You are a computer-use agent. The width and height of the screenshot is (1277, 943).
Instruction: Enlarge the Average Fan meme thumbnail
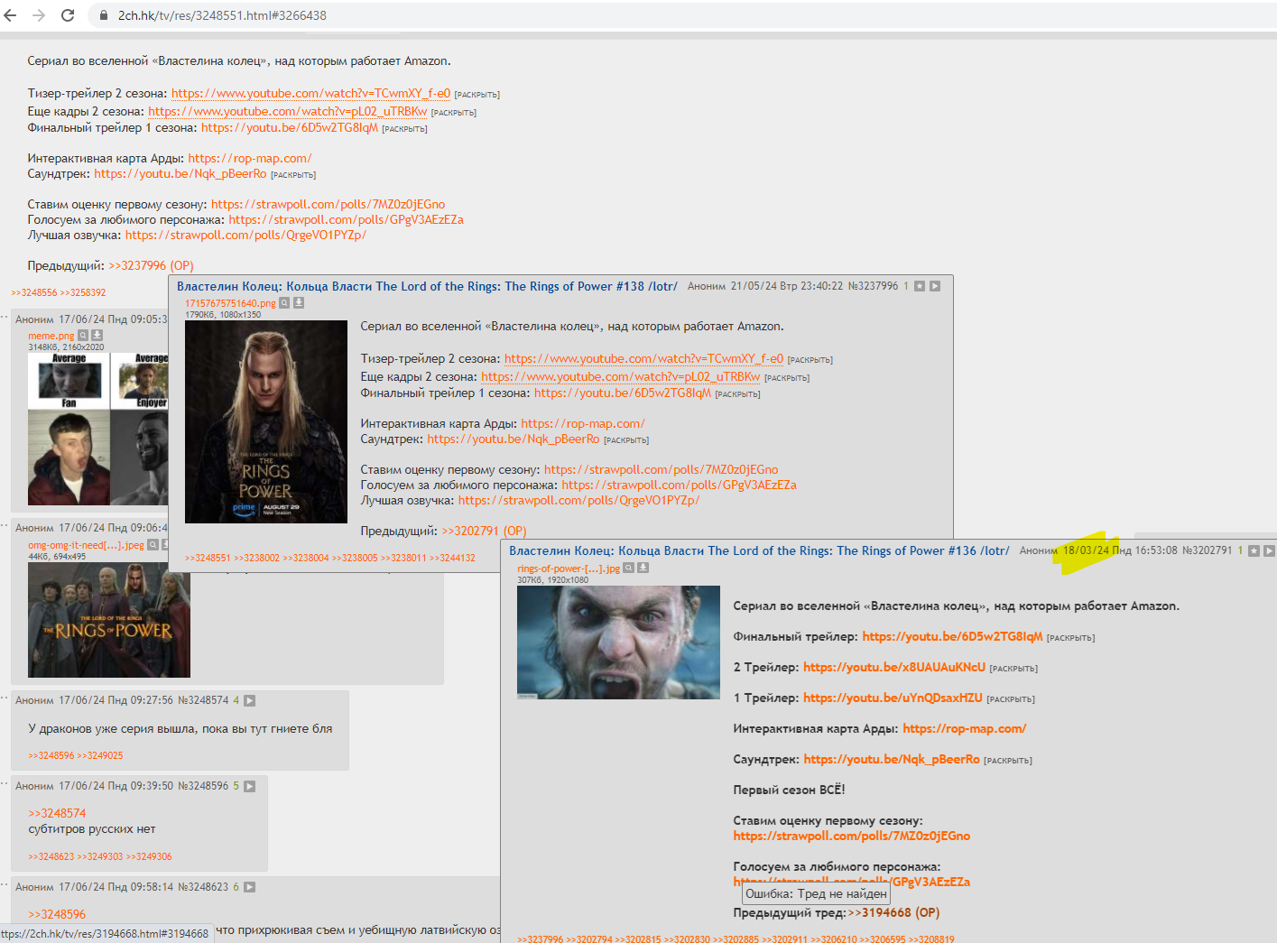tap(97, 429)
